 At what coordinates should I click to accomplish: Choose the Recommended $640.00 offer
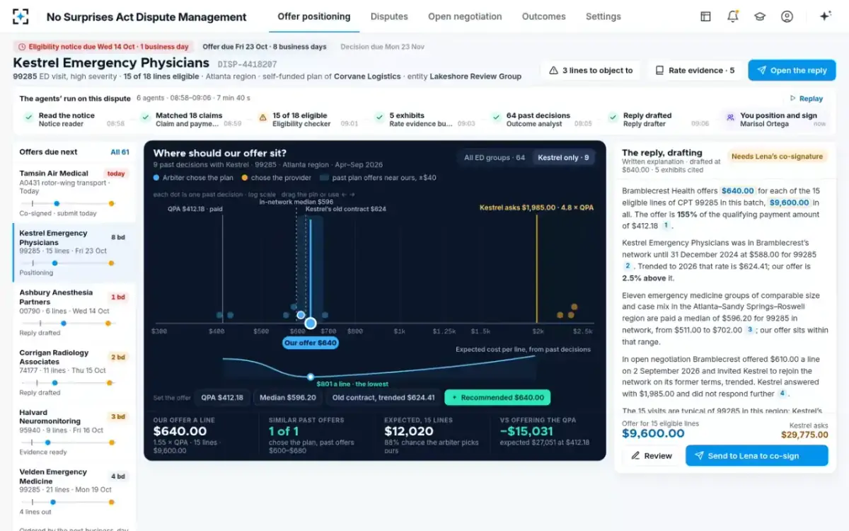point(497,398)
